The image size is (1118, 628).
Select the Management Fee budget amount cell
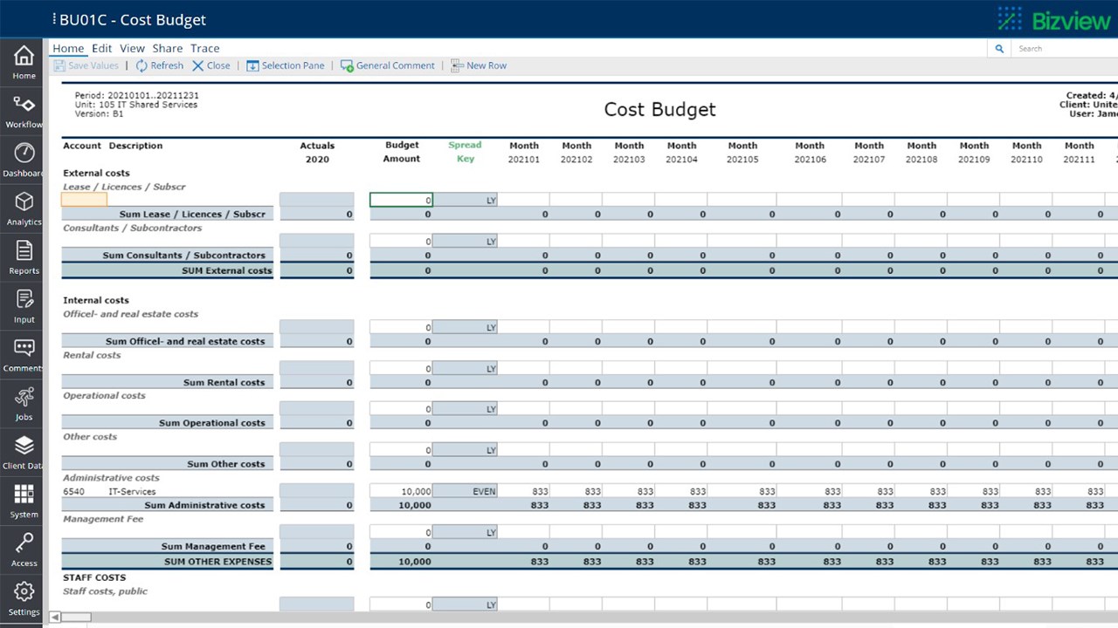coord(402,532)
